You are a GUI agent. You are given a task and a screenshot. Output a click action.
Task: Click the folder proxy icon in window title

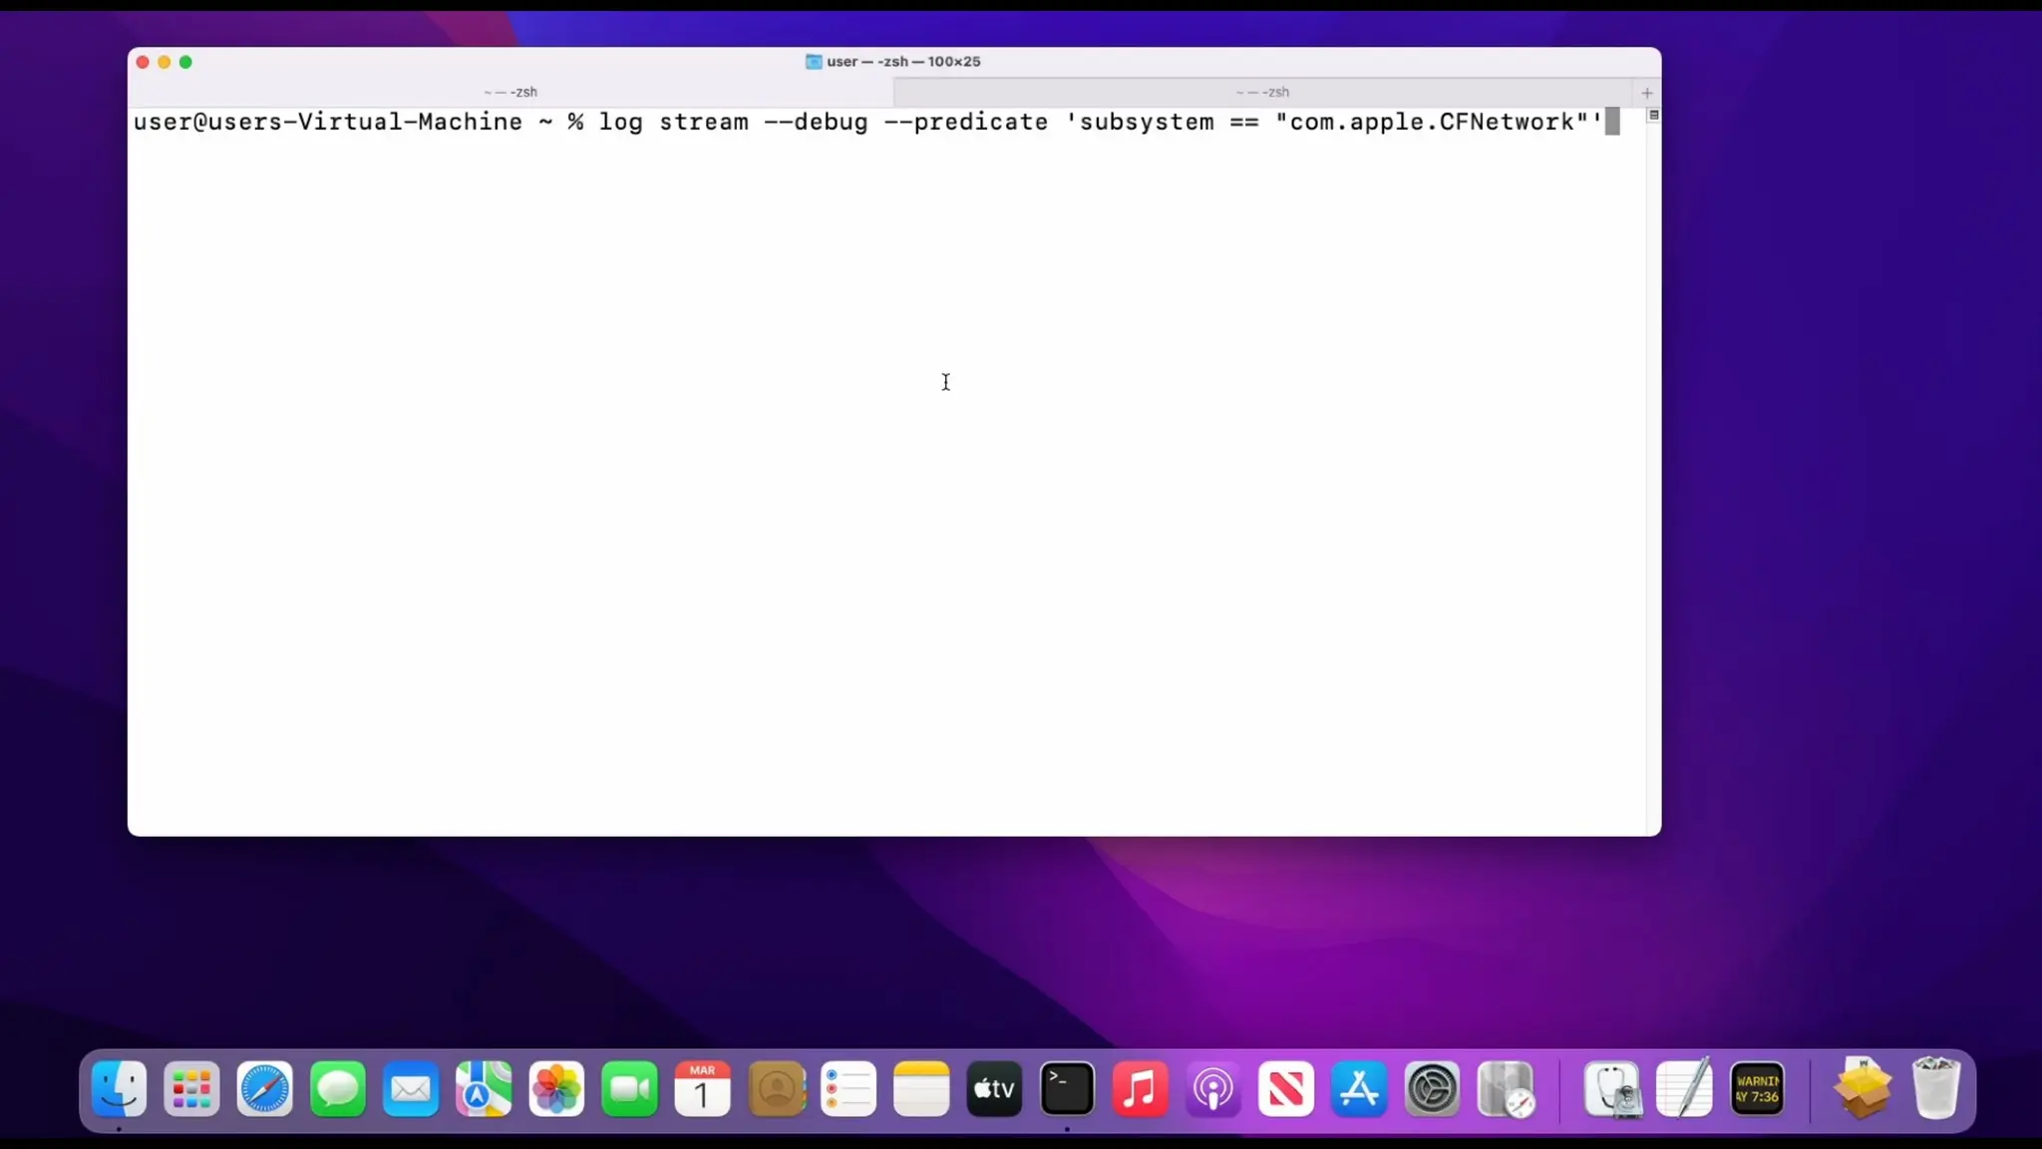[814, 62]
